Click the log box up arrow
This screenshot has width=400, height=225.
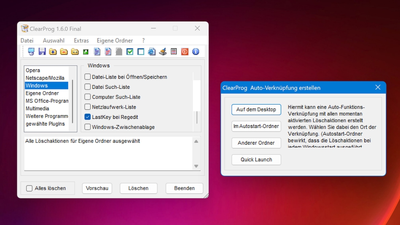196,141
